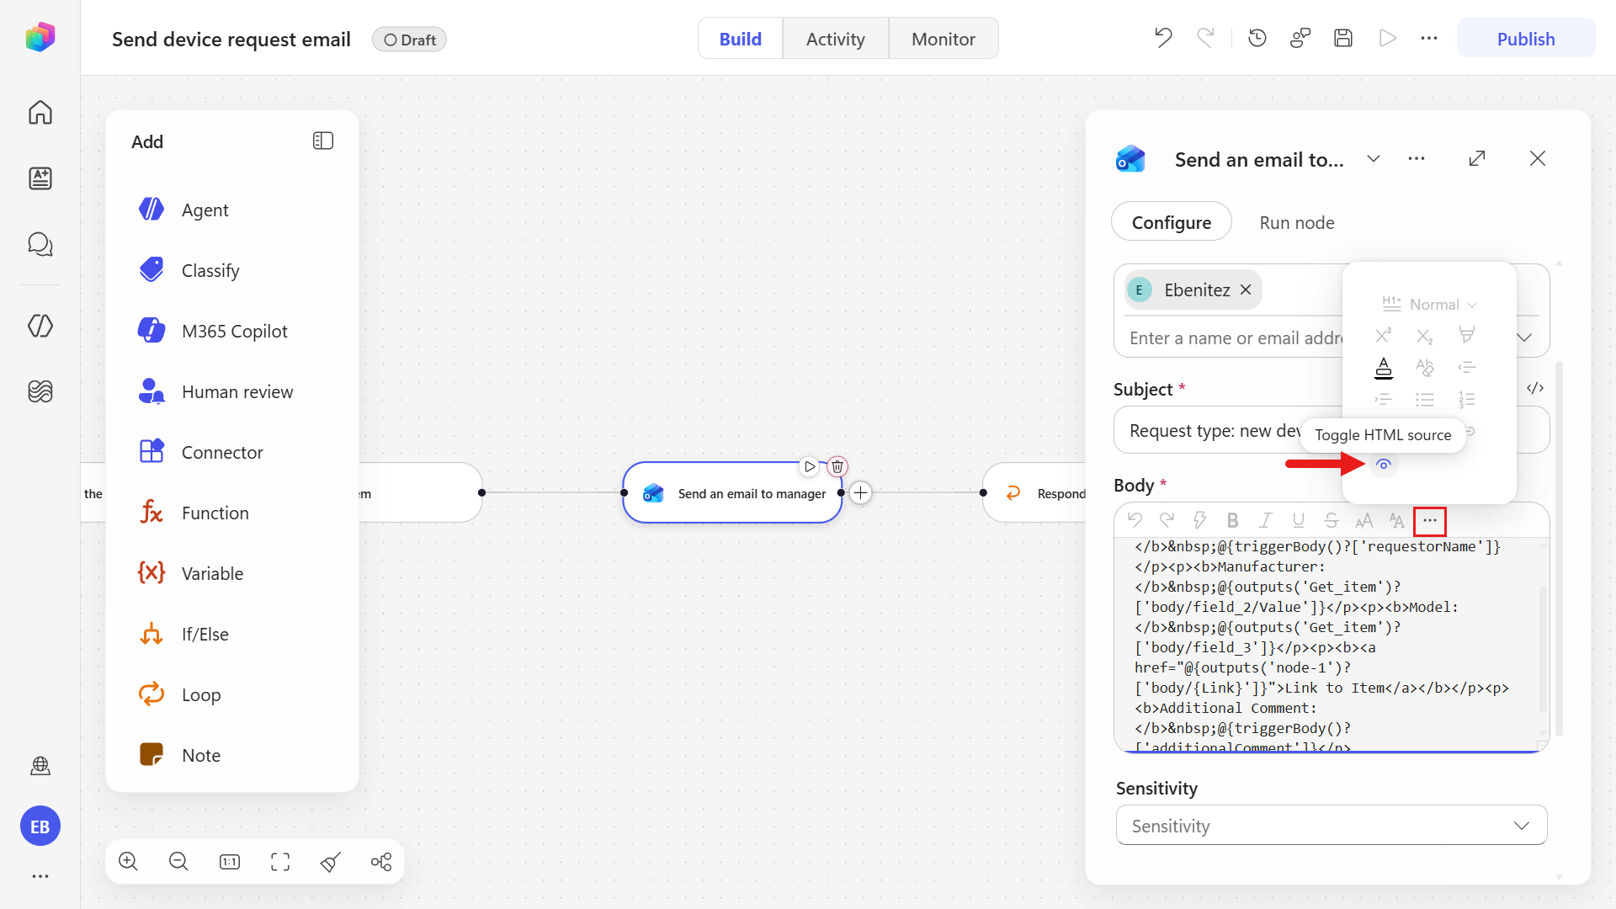Reset canvas zoom to 1:1
The height and width of the screenshot is (909, 1616).
click(230, 861)
